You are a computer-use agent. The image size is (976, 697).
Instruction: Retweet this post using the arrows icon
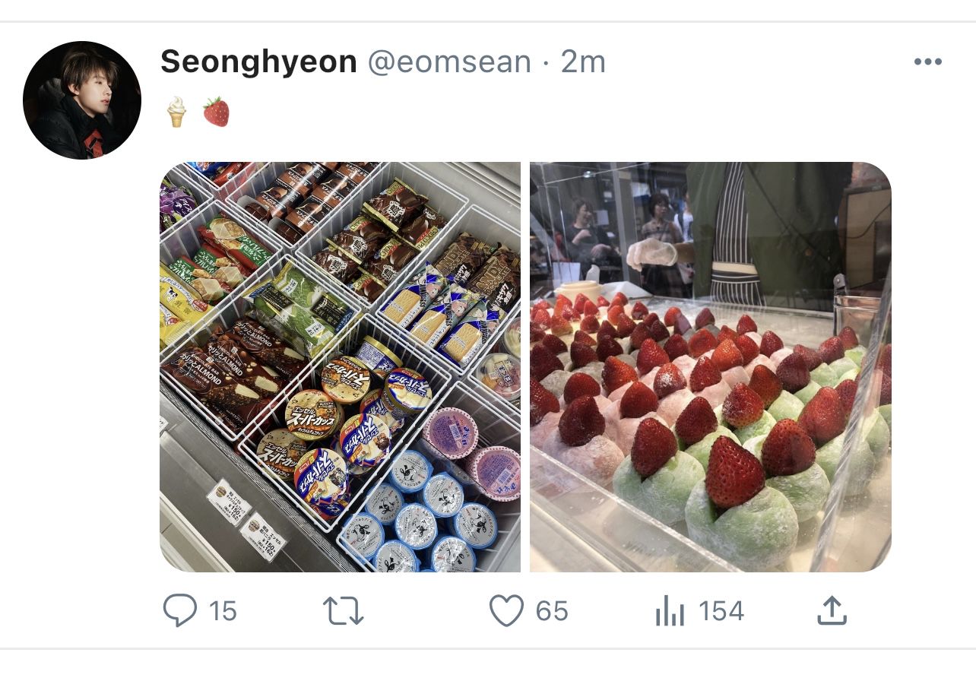point(343,610)
